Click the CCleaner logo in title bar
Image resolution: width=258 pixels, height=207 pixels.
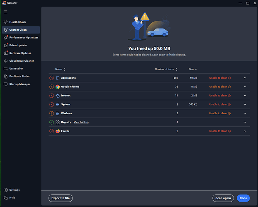[4, 3]
